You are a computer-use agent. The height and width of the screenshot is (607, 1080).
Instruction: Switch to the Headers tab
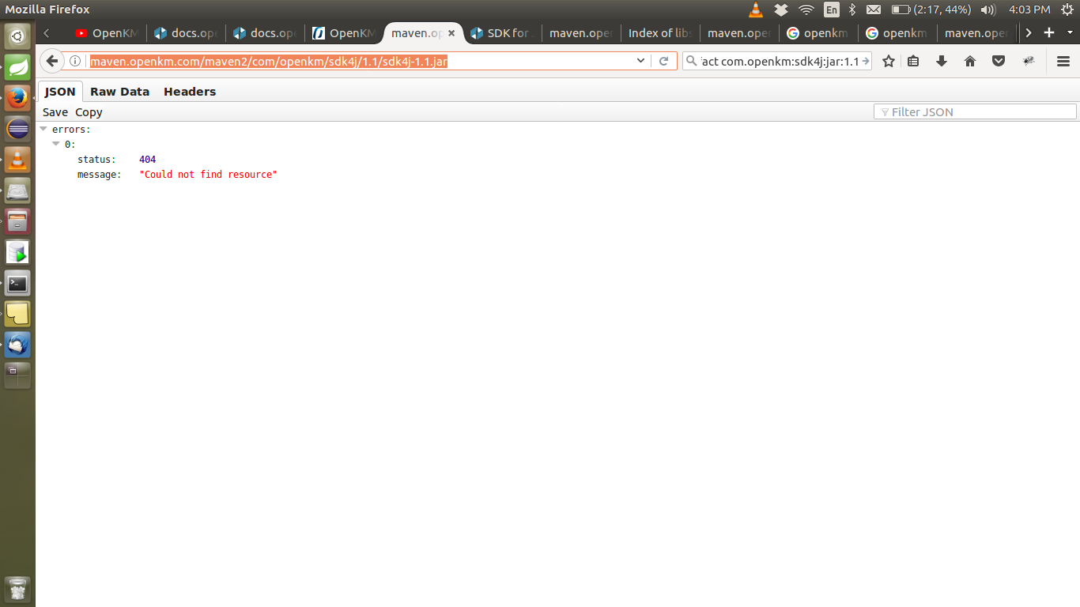coord(190,92)
